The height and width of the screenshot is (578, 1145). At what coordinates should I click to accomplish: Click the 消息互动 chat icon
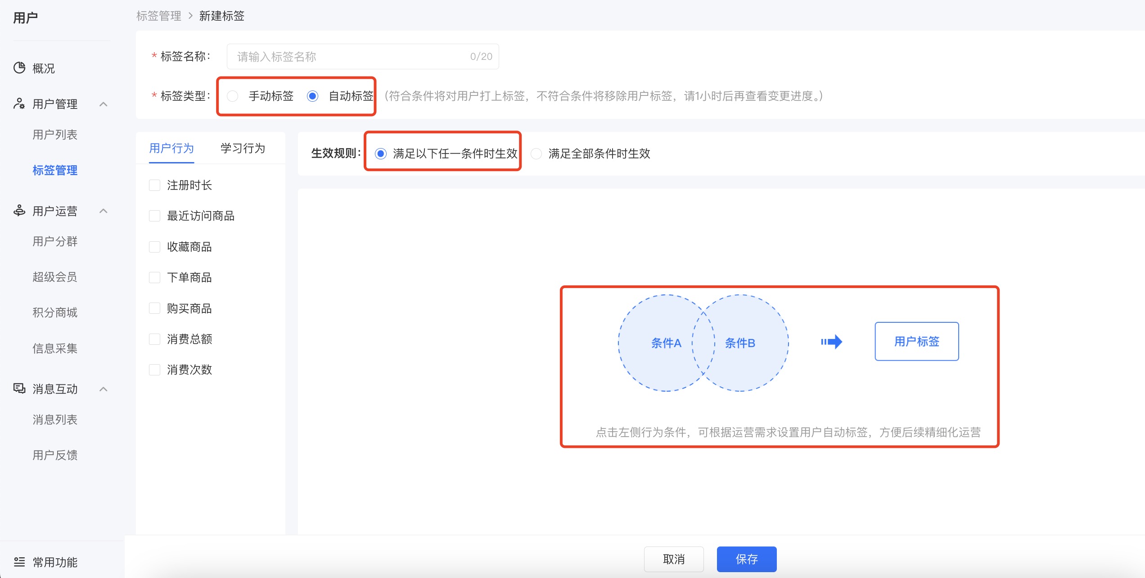coord(19,388)
